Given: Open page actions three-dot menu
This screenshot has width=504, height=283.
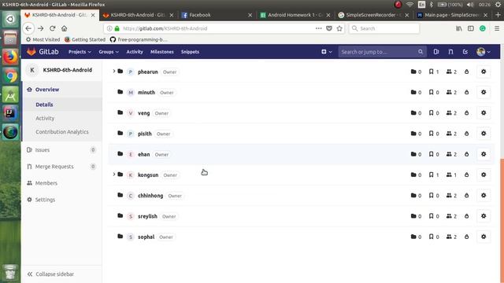Looking at the screenshot, I should tap(318, 28).
